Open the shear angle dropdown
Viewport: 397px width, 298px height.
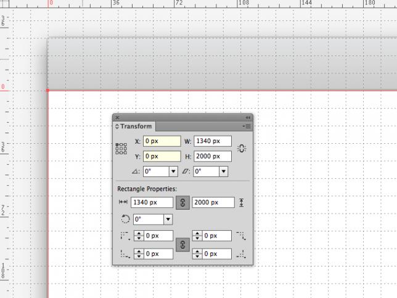point(223,172)
